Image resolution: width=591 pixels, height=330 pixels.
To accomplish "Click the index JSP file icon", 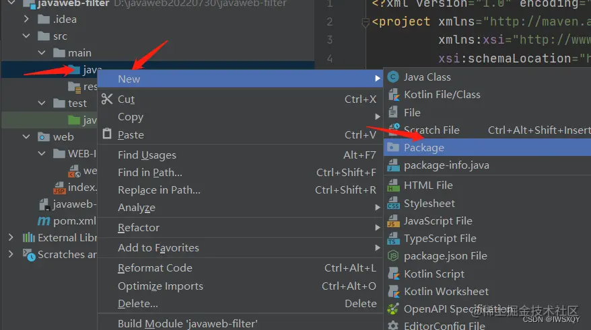I will pyautogui.click(x=59, y=188).
